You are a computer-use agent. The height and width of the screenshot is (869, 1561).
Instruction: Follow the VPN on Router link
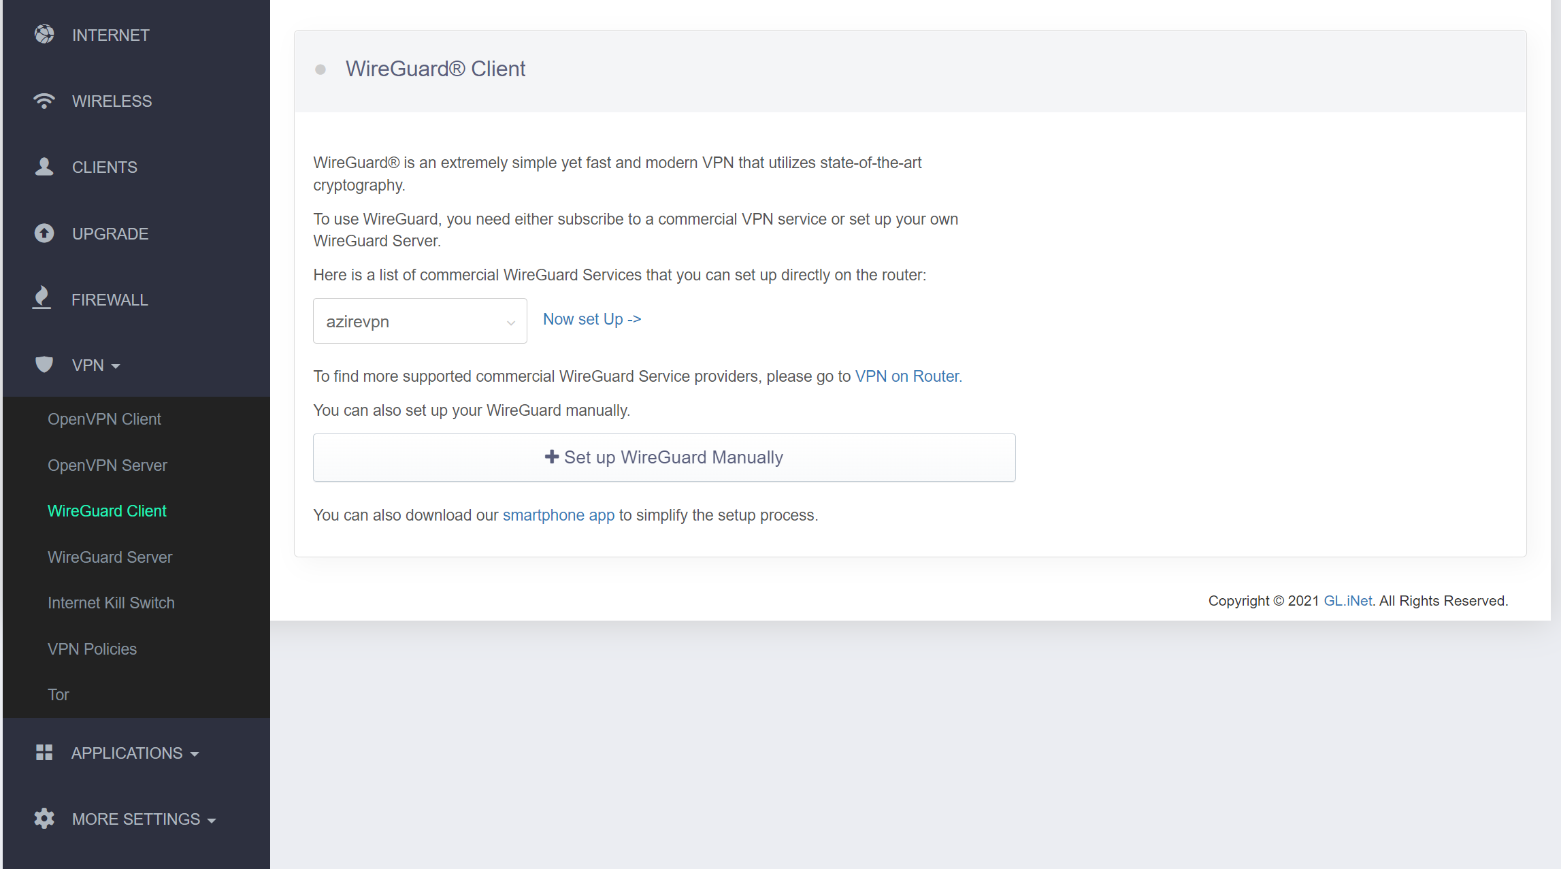tap(907, 376)
